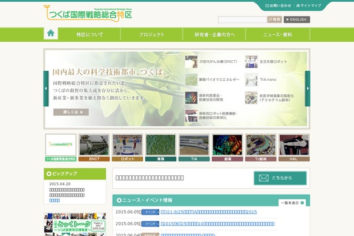The image size is (354, 236).
Task: Open the 7/21-9/25 event news link
Action: click(x=209, y=212)
